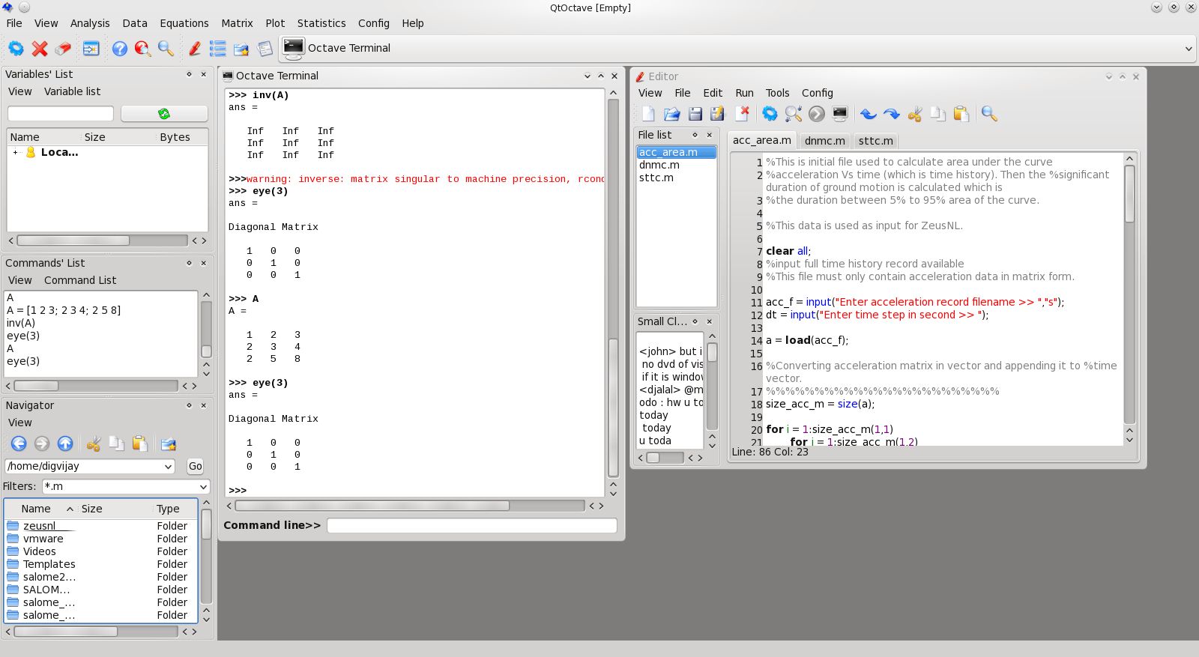Select sttc.m in the File list
Image resolution: width=1199 pixels, height=657 pixels.
point(656,178)
